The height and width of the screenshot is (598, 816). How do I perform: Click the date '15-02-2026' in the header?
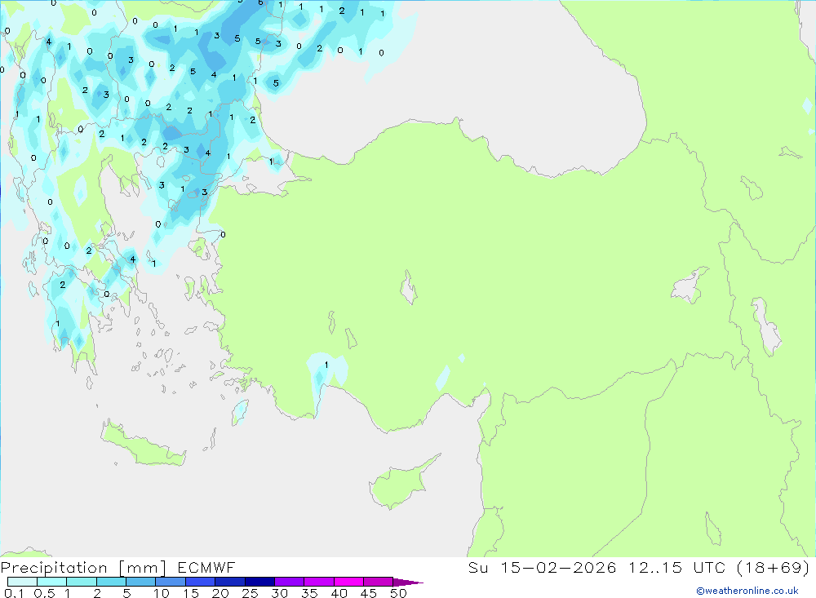[x=558, y=567]
